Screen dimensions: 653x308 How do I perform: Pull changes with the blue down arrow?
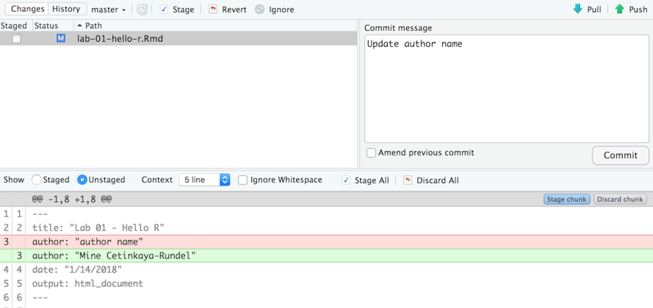(578, 9)
